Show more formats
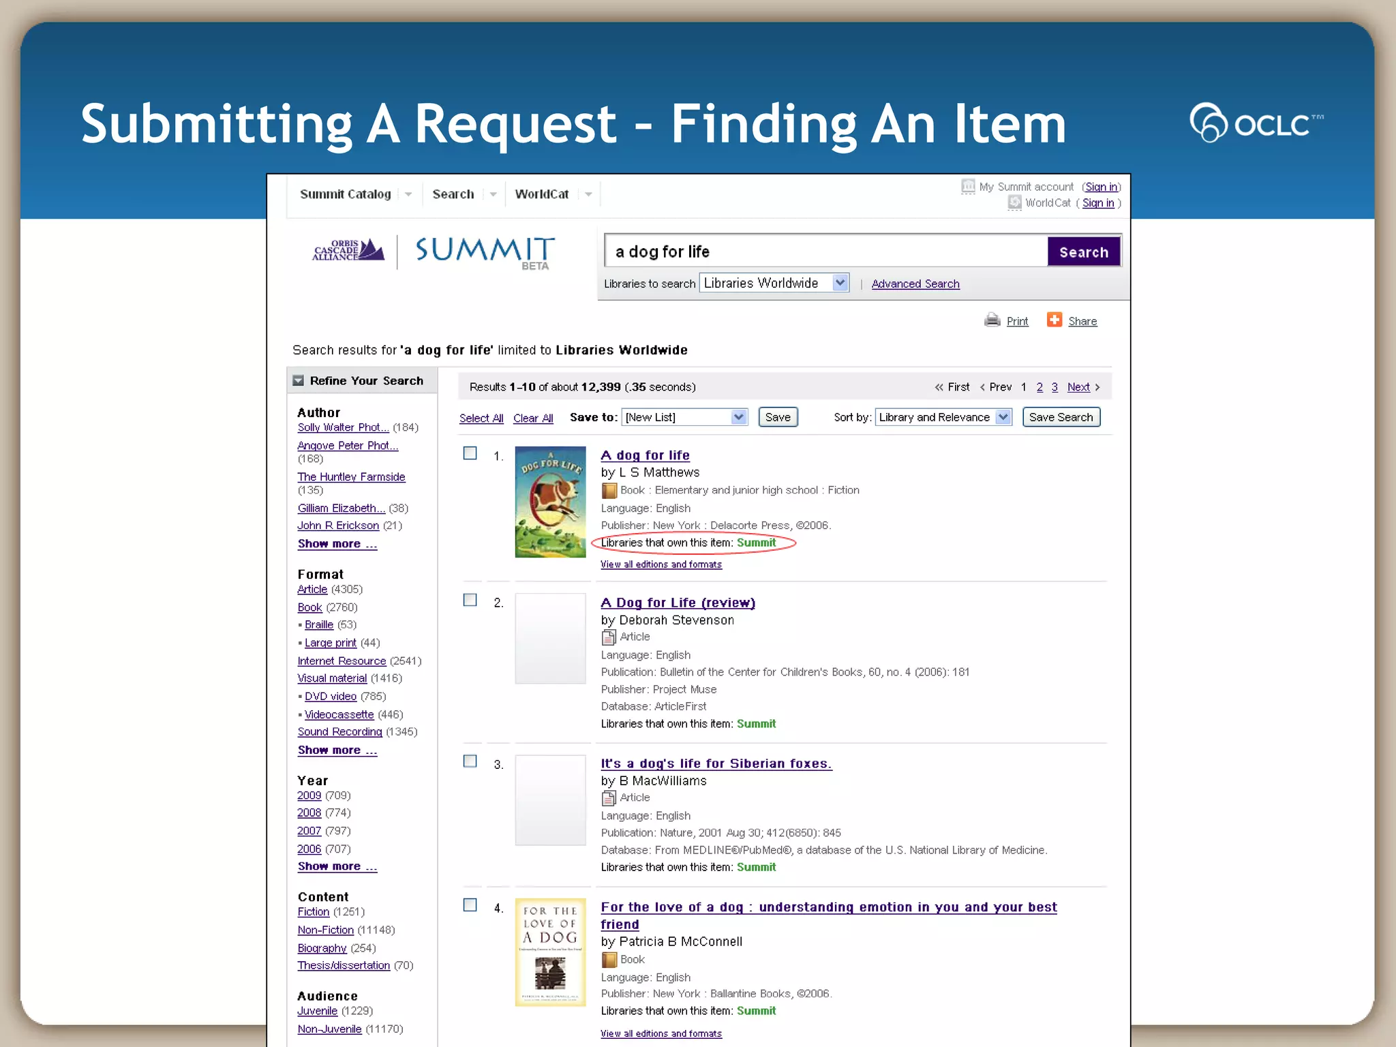 (x=337, y=750)
